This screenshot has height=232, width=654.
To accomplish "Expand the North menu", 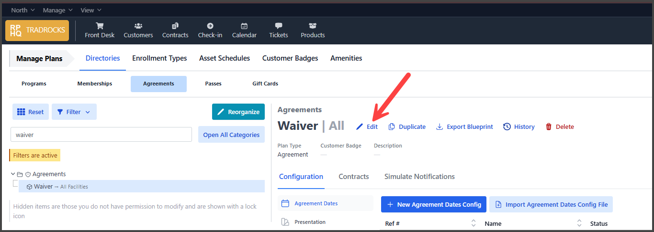I will pyautogui.click(x=23, y=10).
